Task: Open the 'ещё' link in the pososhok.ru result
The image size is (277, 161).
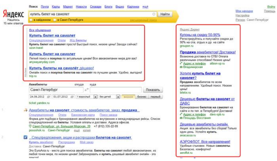Action: (77, 130)
